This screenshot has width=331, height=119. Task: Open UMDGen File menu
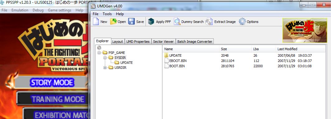point(96,14)
